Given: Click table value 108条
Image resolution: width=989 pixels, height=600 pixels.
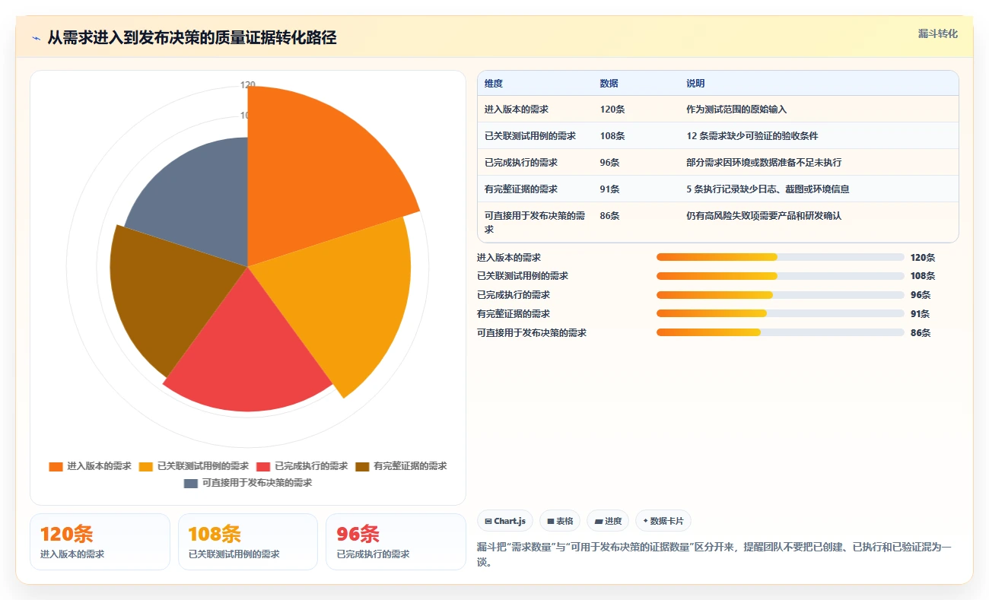Looking at the screenshot, I should 612,136.
